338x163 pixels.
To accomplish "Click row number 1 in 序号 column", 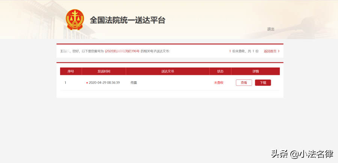I will click(65, 82).
